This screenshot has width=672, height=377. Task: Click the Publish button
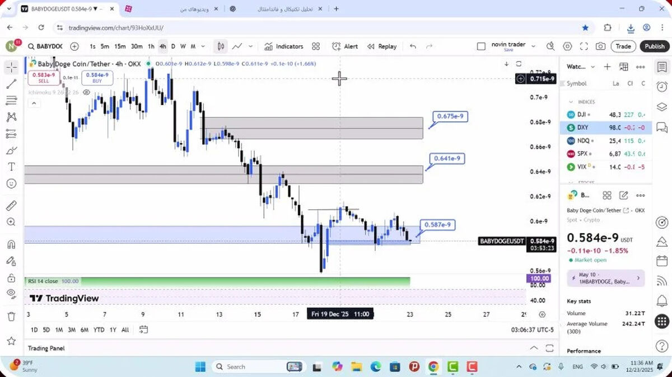pos(654,46)
